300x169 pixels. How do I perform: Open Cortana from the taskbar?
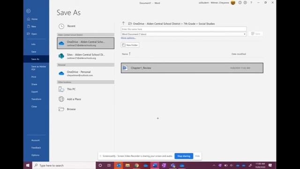(100, 165)
